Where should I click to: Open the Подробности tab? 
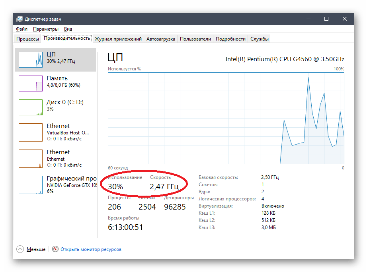coord(230,39)
